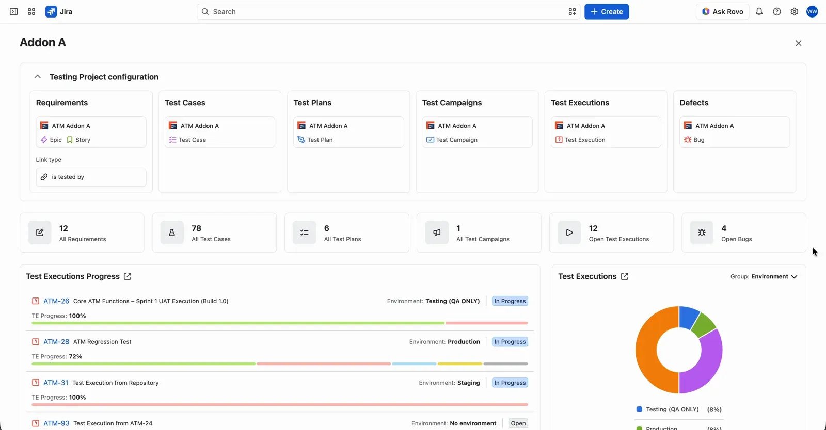Click All Test Plans checklist icon
The width and height of the screenshot is (826, 430).
click(305, 233)
